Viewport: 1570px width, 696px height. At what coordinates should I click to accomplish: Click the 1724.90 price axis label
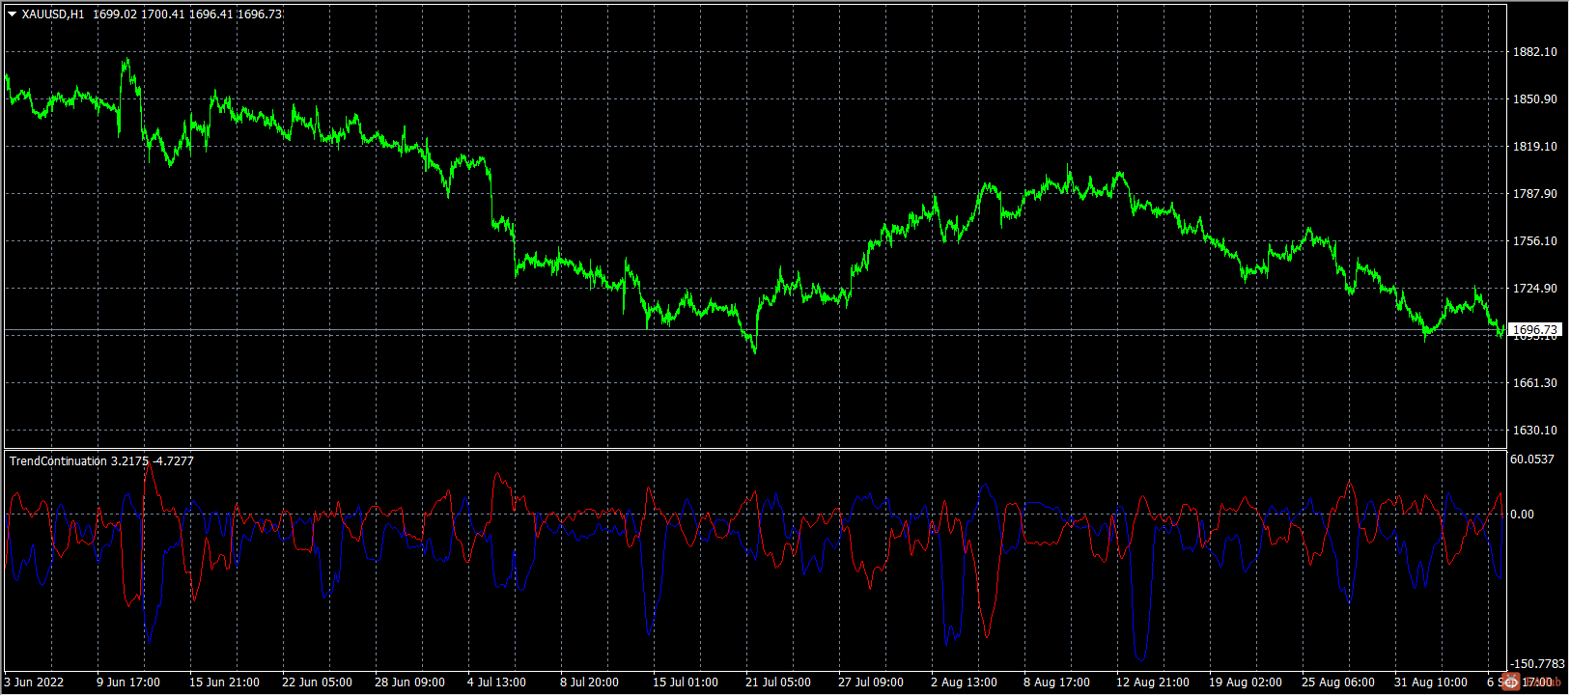(1534, 289)
